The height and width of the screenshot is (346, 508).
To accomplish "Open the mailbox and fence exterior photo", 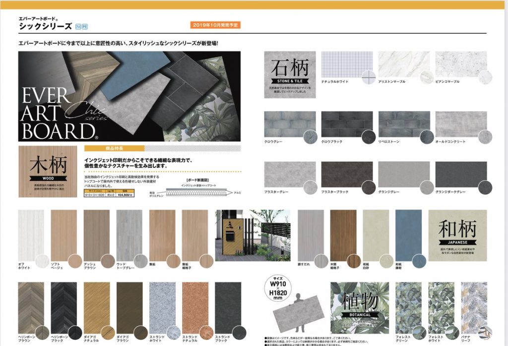I will coord(253,236).
